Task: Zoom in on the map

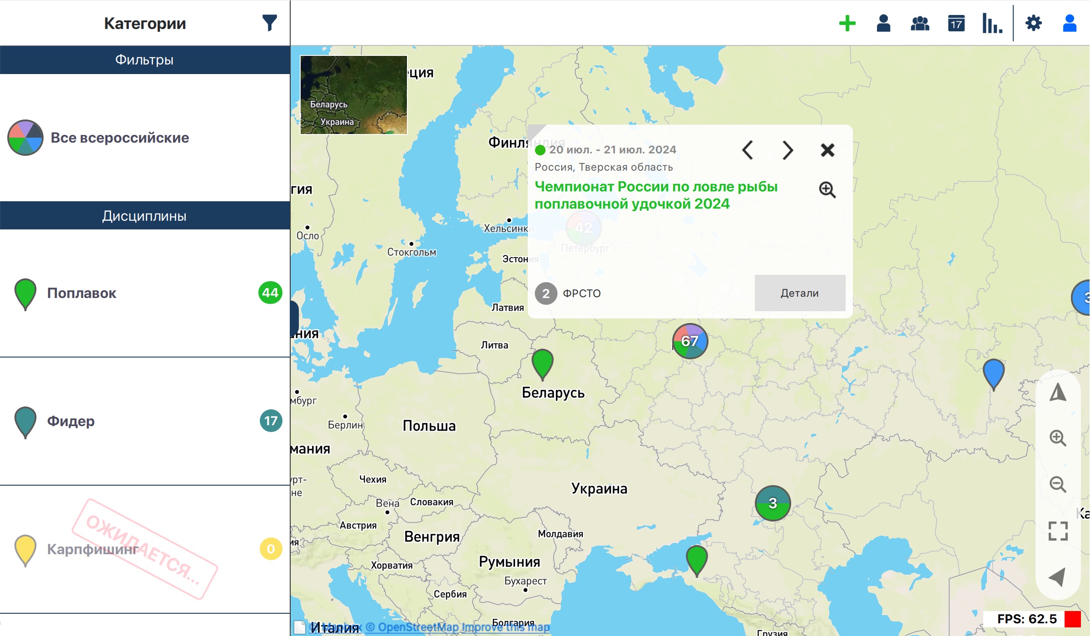Action: (x=1058, y=438)
